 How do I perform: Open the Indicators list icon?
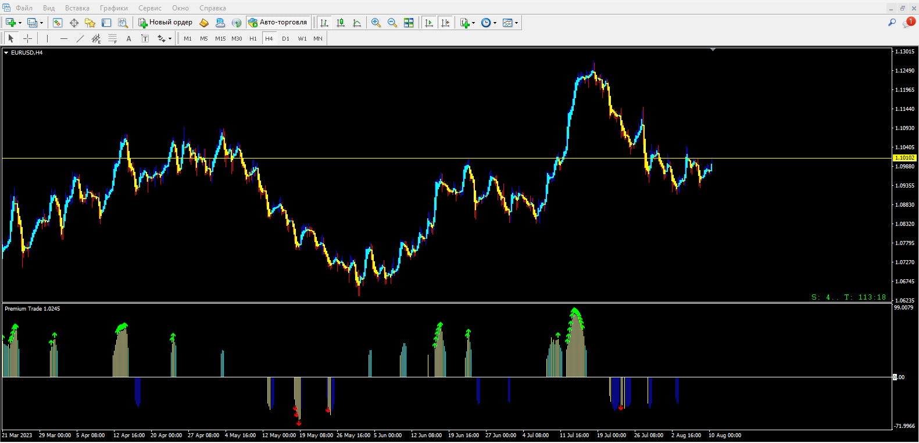pyautogui.click(x=464, y=23)
